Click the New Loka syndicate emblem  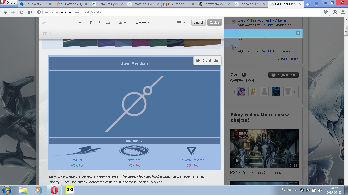pyautogui.click(x=134, y=151)
